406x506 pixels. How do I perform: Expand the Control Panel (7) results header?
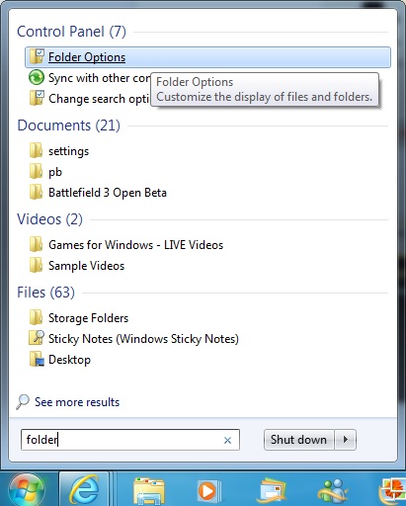(71, 32)
